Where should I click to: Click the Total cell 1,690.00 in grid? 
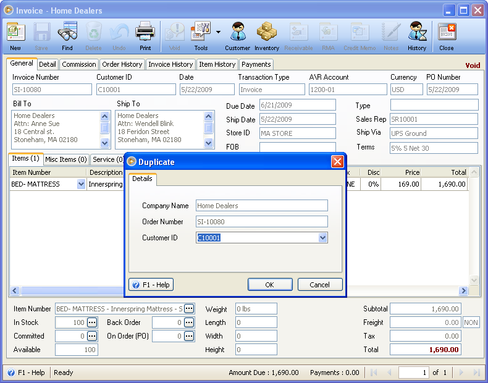tap(444, 184)
